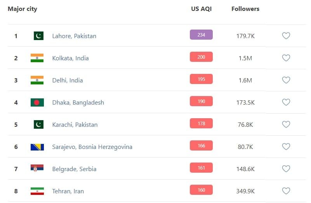Open the Sarajevo, Bosnia Herzegovina link

(92, 147)
